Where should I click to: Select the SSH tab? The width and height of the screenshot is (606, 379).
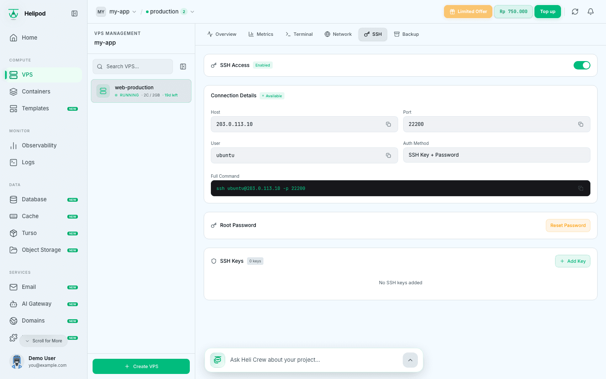point(373,34)
